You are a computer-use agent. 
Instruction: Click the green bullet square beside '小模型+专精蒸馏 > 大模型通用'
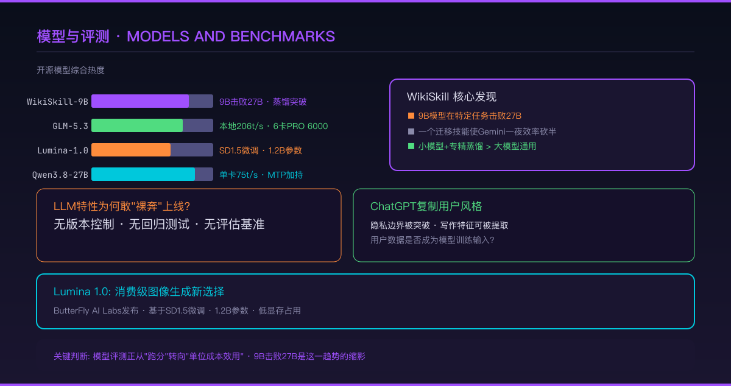pos(411,146)
